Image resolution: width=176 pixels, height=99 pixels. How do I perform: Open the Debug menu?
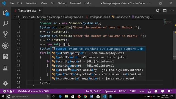[62, 3]
